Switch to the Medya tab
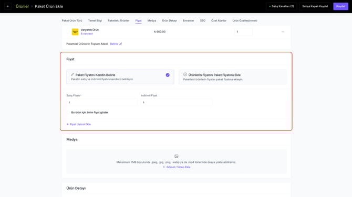Viewport: 352px width, 197px height. click(x=152, y=20)
